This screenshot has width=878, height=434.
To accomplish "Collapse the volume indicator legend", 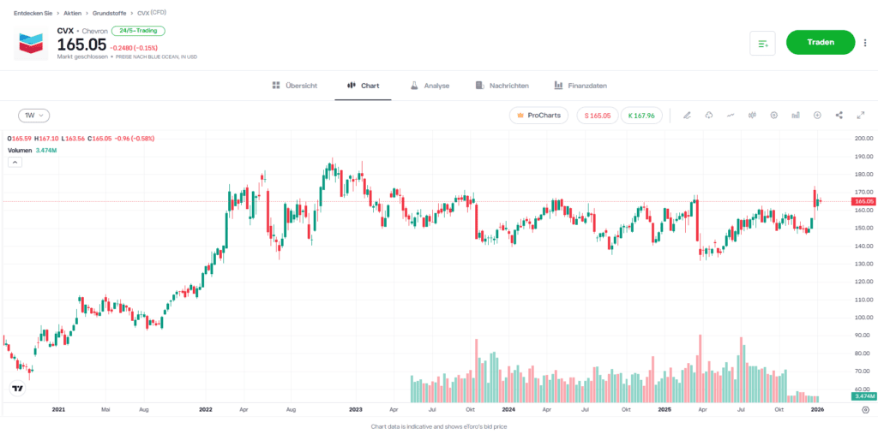I will click(15, 163).
